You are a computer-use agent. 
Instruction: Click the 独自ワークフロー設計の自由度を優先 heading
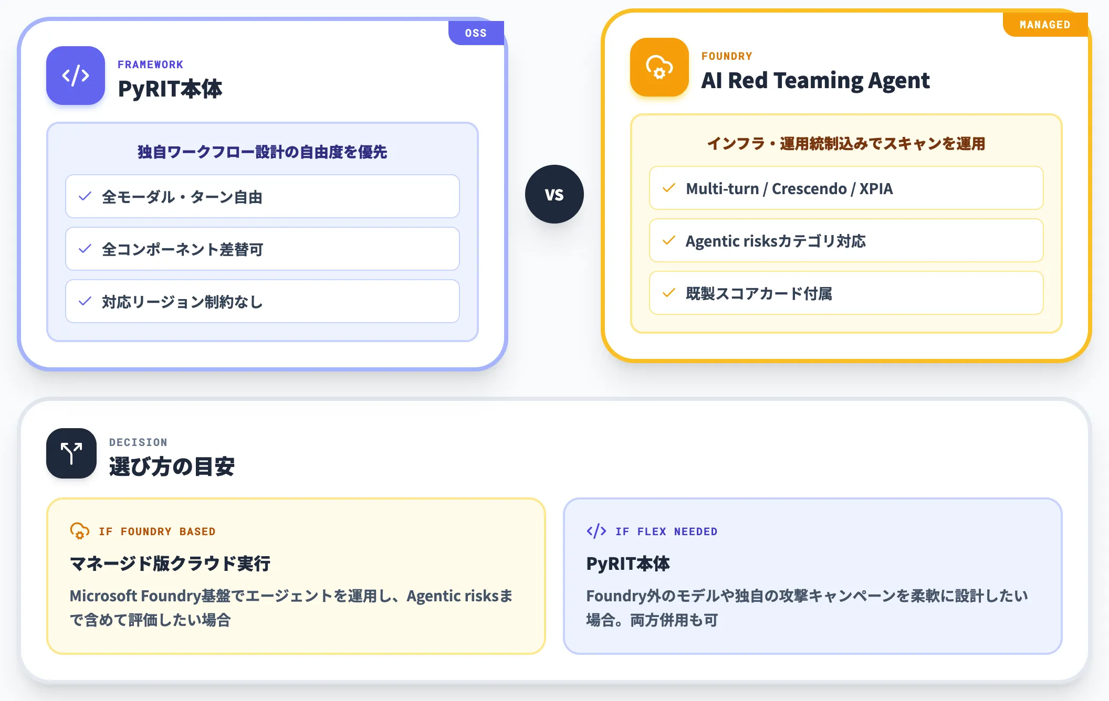(x=263, y=152)
